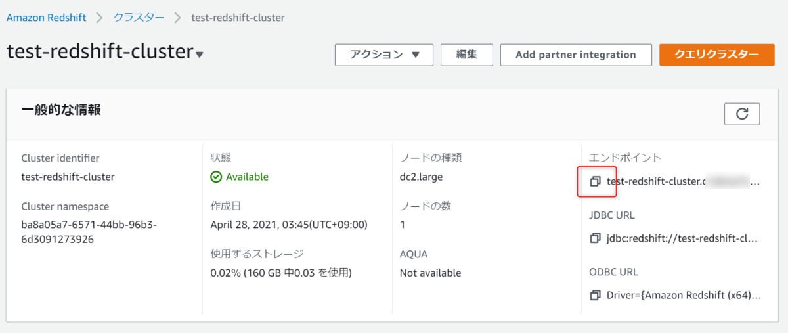Click the jdbc:redshift URL text
Image resolution: width=788 pixels, height=333 pixels.
point(683,238)
